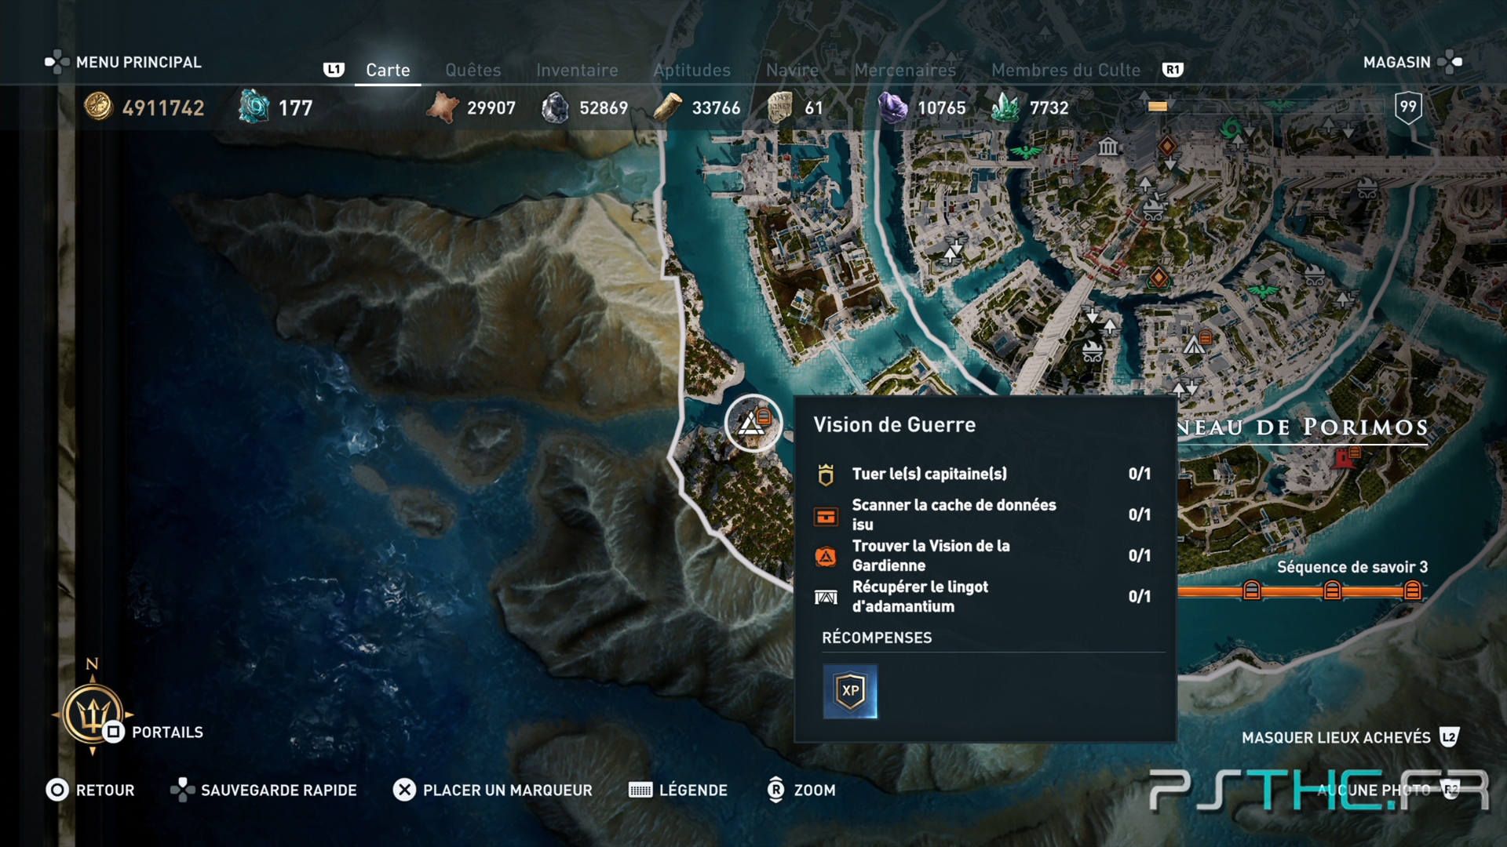1507x847 pixels.
Task: Switch to the Inventaire tab
Action: click(577, 70)
